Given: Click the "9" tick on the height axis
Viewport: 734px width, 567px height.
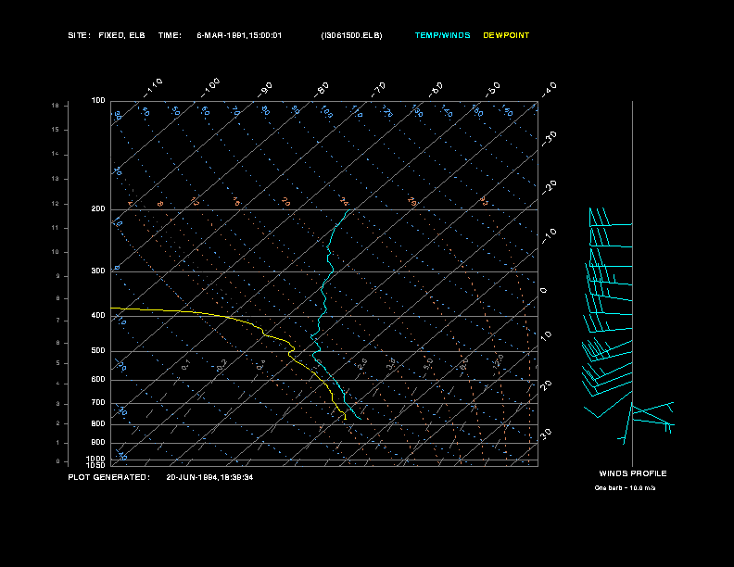Looking at the screenshot, I should tap(57, 276).
